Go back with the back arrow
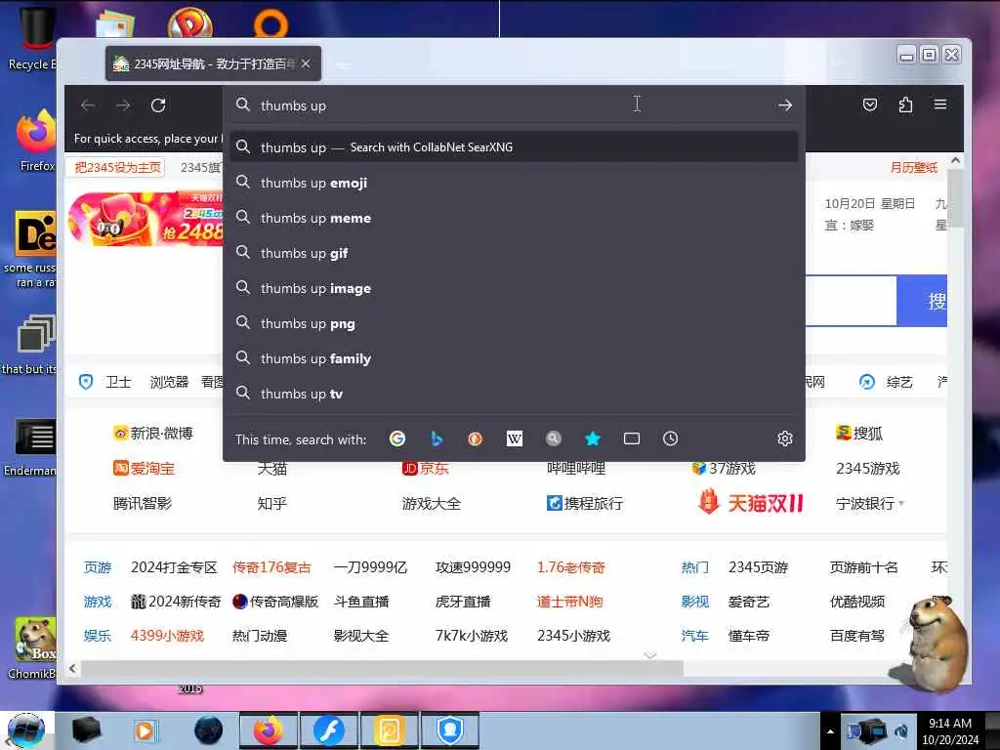This screenshot has width=1000, height=750. pyautogui.click(x=88, y=105)
